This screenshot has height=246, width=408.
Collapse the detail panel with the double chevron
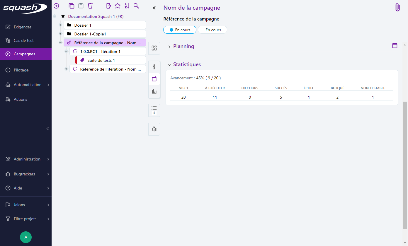click(x=154, y=8)
